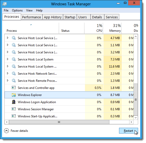Open the View menu
The width and height of the screenshot is (146, 143).
click(x=29, y=10)
